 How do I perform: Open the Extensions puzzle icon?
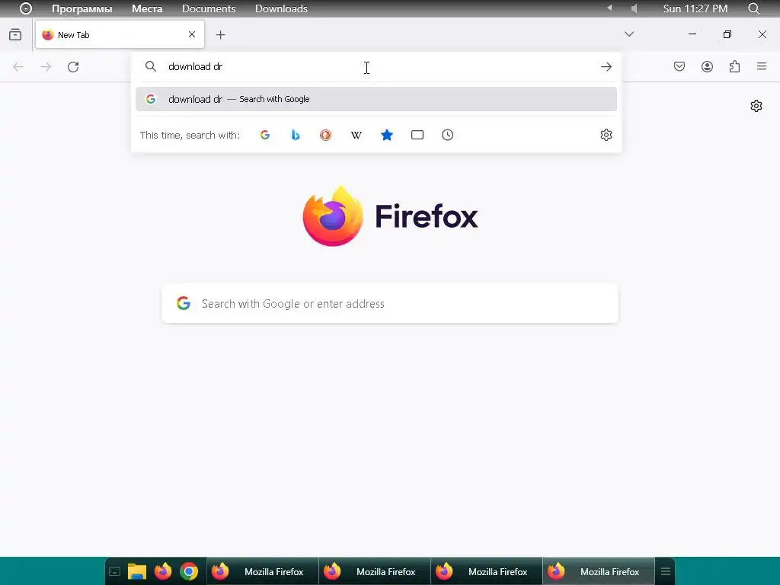pos(734,67)
